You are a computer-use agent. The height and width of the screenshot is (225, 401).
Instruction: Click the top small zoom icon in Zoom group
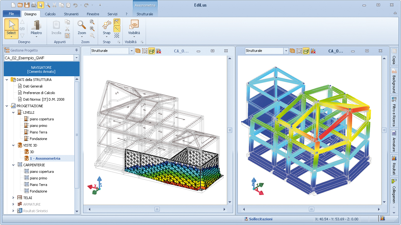click(x=92, y=22)
